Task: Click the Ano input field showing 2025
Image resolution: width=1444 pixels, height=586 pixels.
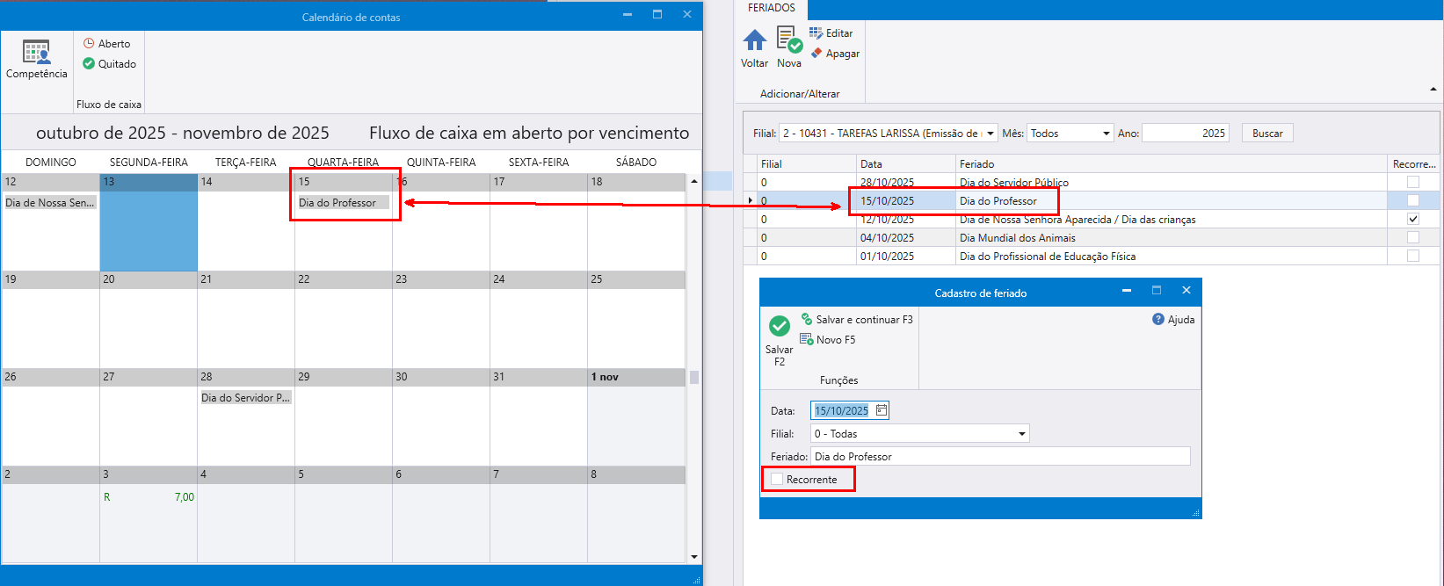Action: click(x=1184, y=134)
